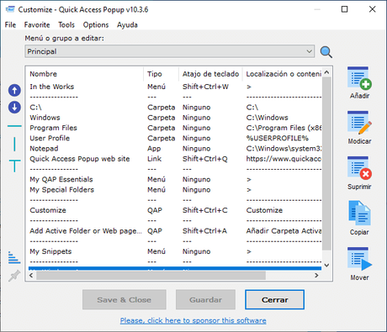387x332 pixels.
Task: Click the C:\Windows location cell
Action: (x=268, y=118)
